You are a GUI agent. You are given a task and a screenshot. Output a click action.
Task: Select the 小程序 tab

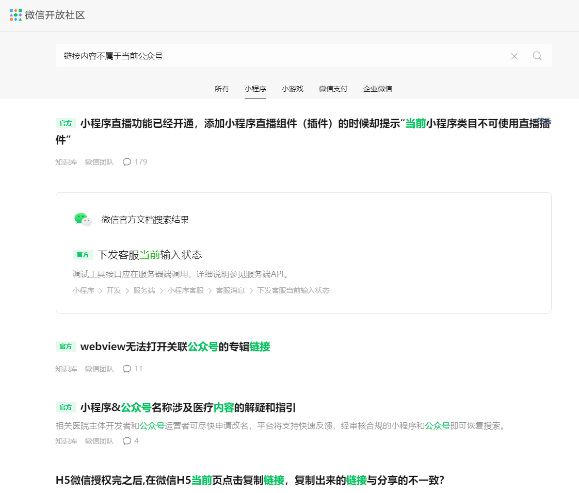click(255, 89)
